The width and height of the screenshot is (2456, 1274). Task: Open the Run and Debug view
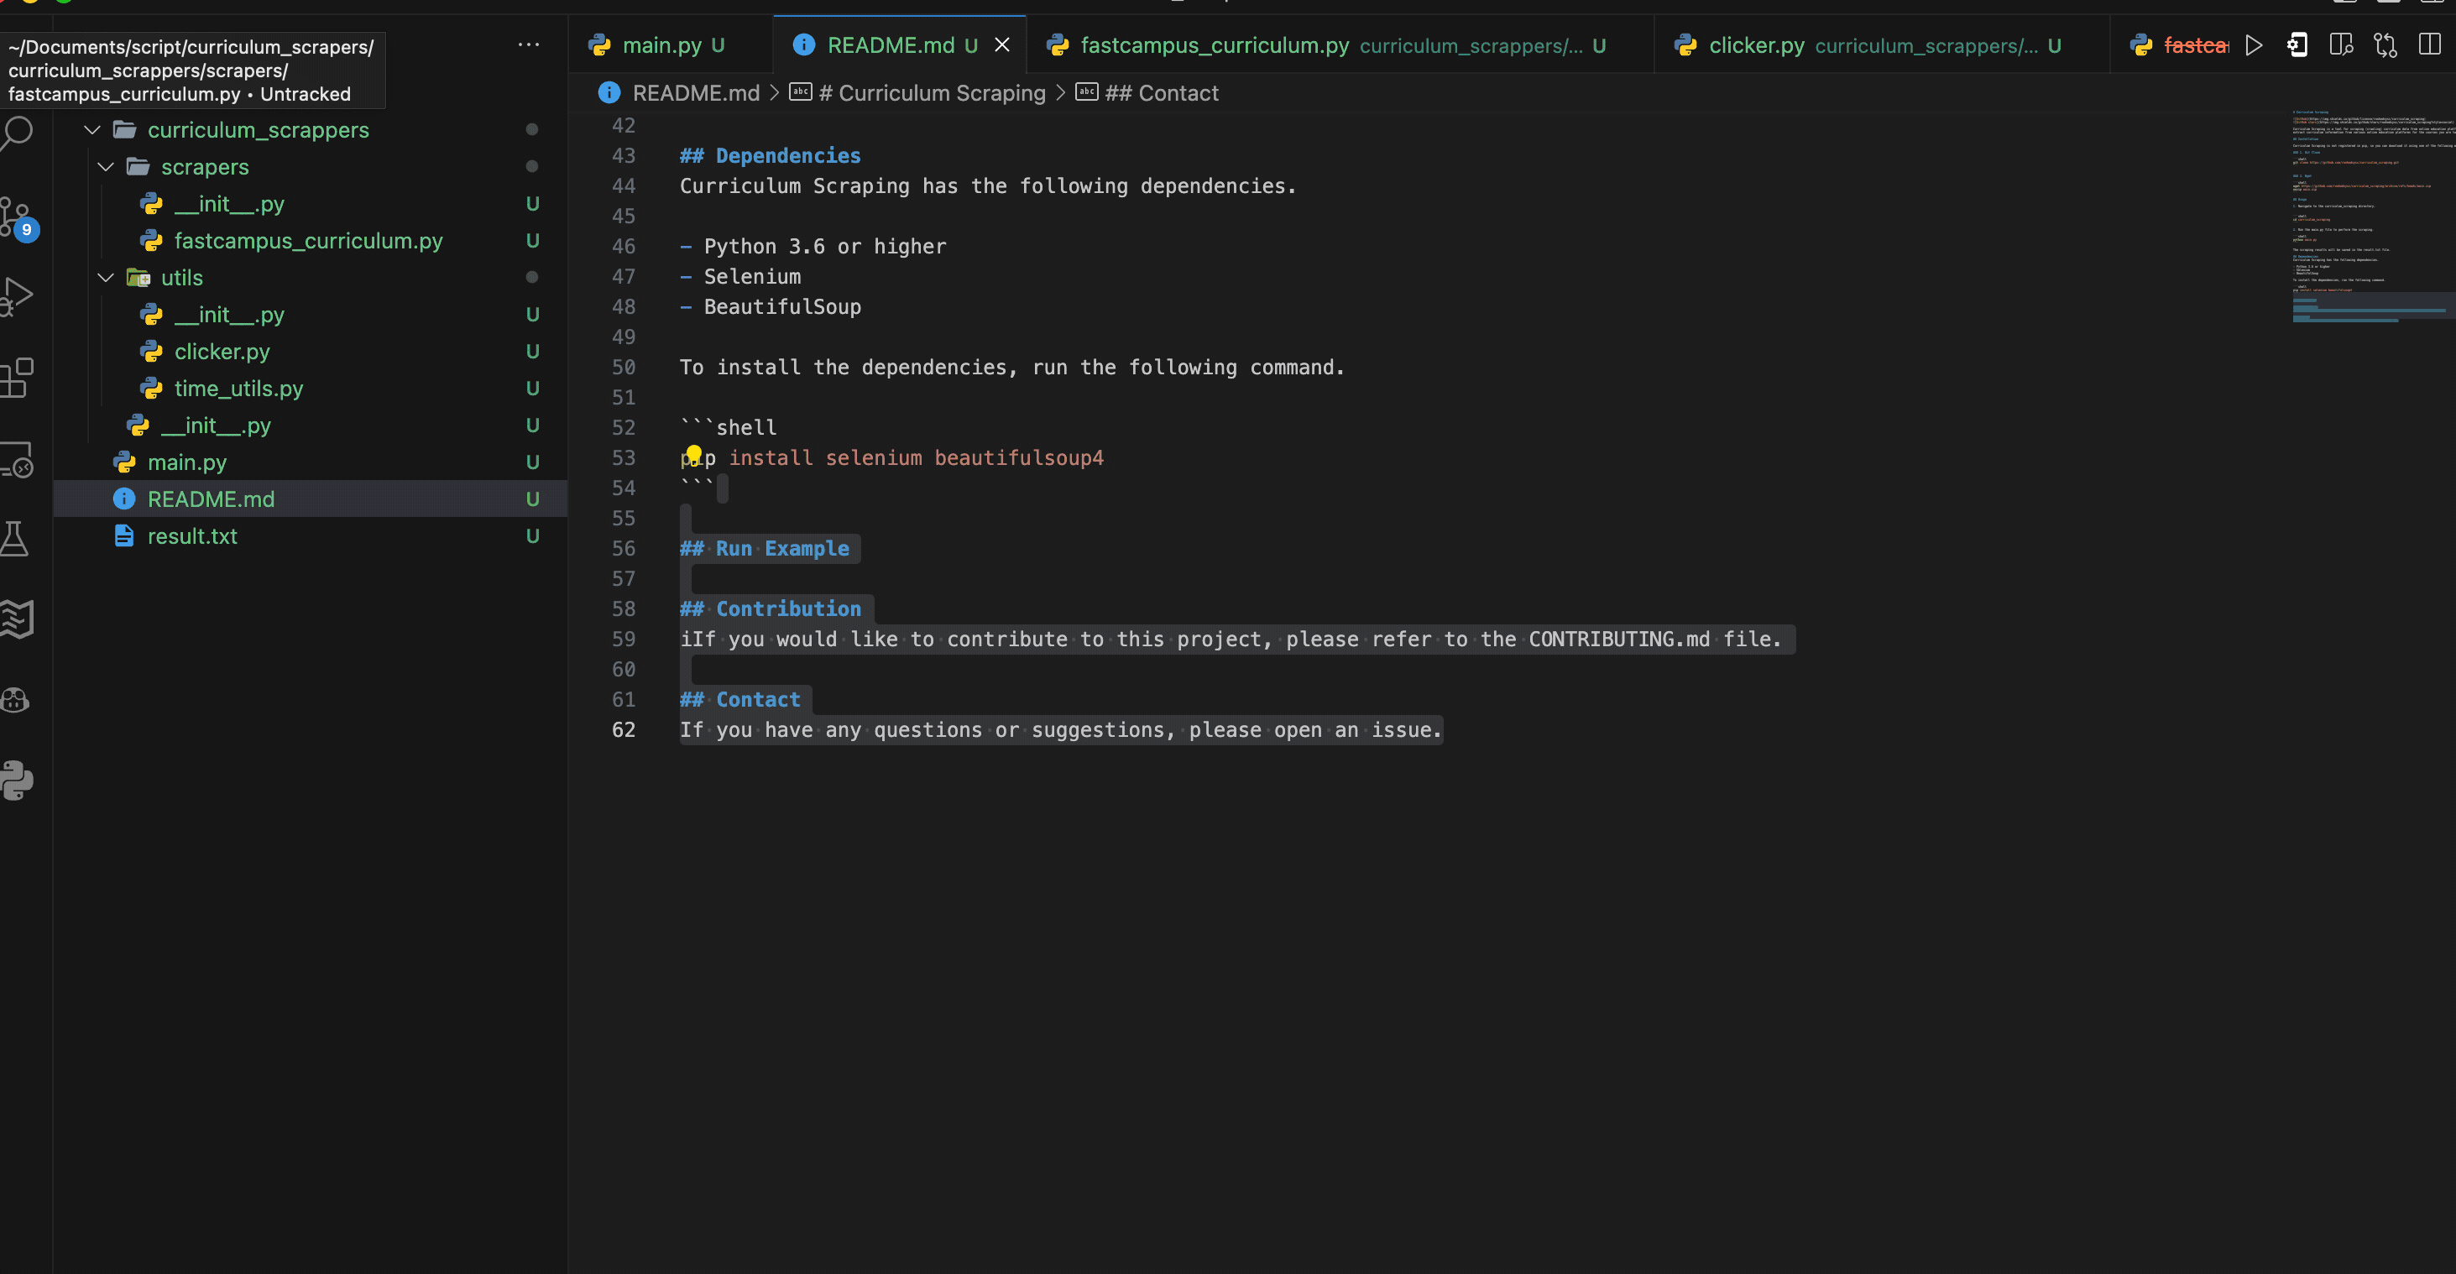[17, 295]
